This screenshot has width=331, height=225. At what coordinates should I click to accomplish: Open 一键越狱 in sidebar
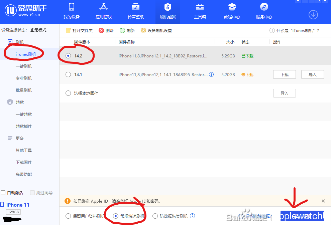click(24, 115)
